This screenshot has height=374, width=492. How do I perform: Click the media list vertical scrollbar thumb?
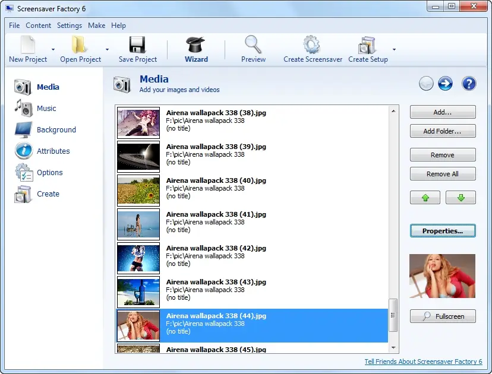(x=393, y=315)
